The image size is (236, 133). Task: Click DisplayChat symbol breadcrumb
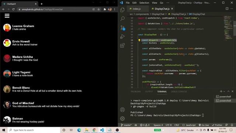point(197,14)
